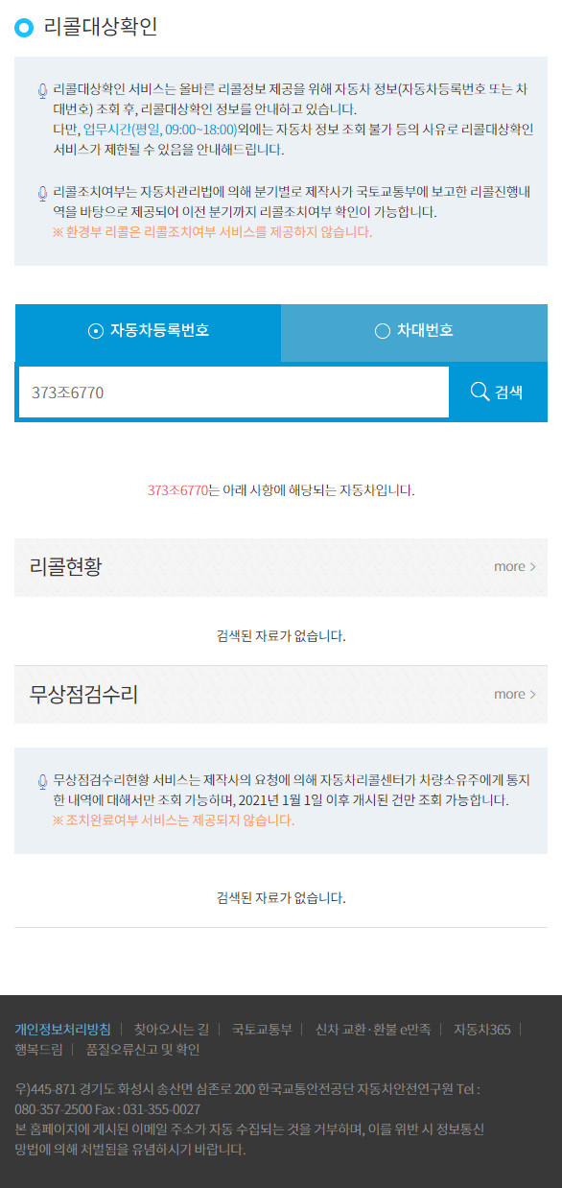Open the 국토교통부 footer link
Viewport: 562px width, 1188px height.
[262, 1029]
